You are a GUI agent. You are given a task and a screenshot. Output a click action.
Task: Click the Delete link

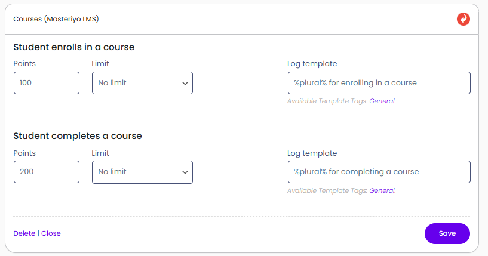pyautogui.click(x=24, y=233)
